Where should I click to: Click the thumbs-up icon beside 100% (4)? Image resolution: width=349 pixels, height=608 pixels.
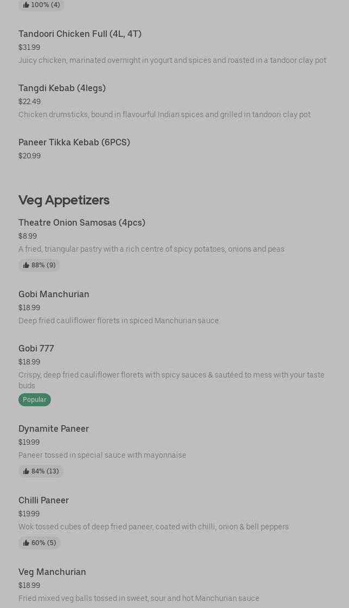26,5
